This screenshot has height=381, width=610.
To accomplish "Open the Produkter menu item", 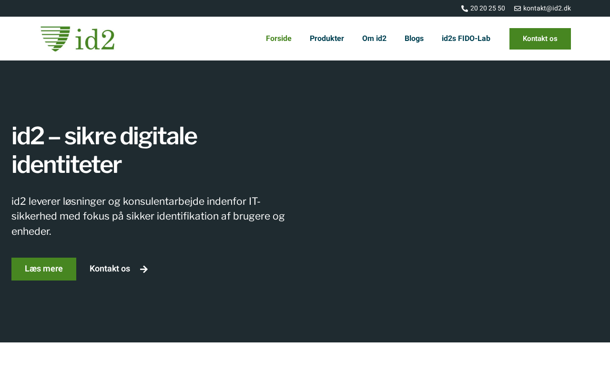I will tap(327, 39).
